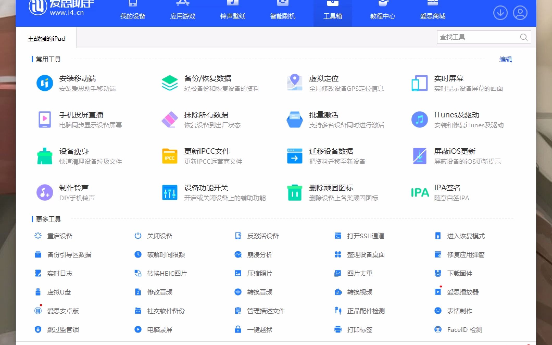Open the IPA签名 green IPA icon
The image size is (552, 345).
[420, 193]
